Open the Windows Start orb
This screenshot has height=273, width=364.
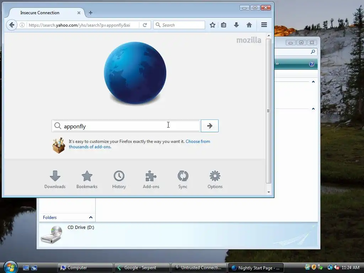(10, 267)
